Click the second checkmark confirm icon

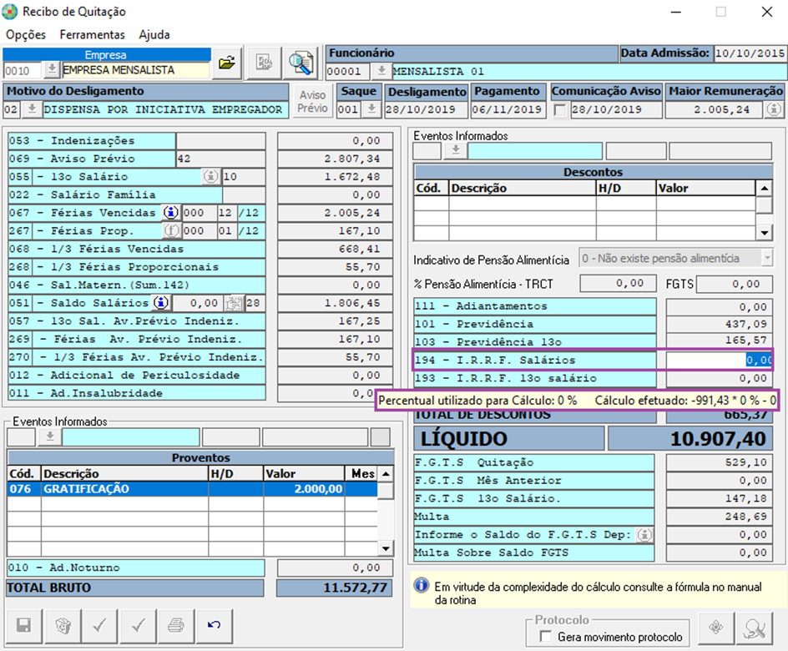(x=139, y=626)
